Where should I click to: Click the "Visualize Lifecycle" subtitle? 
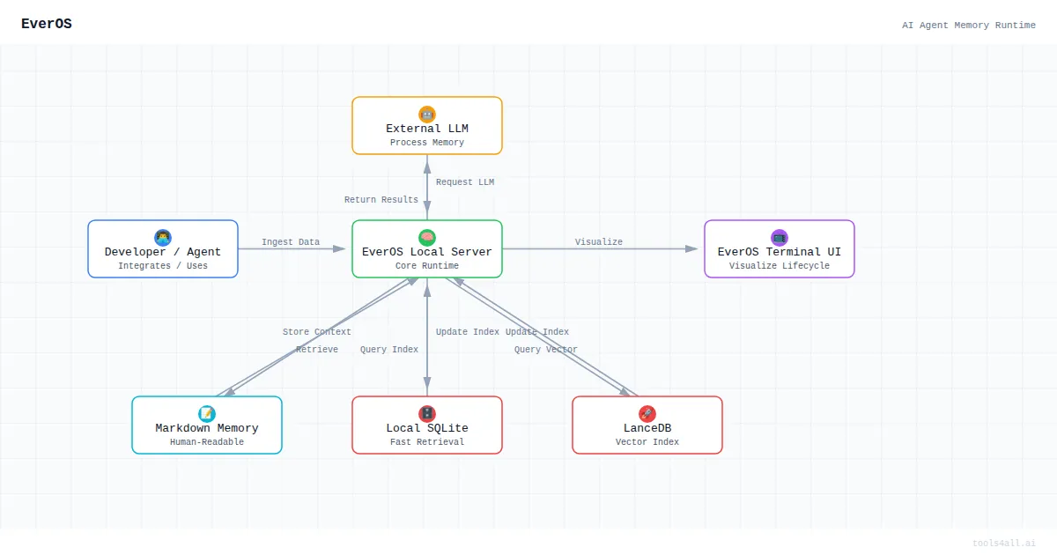(780, 266)
